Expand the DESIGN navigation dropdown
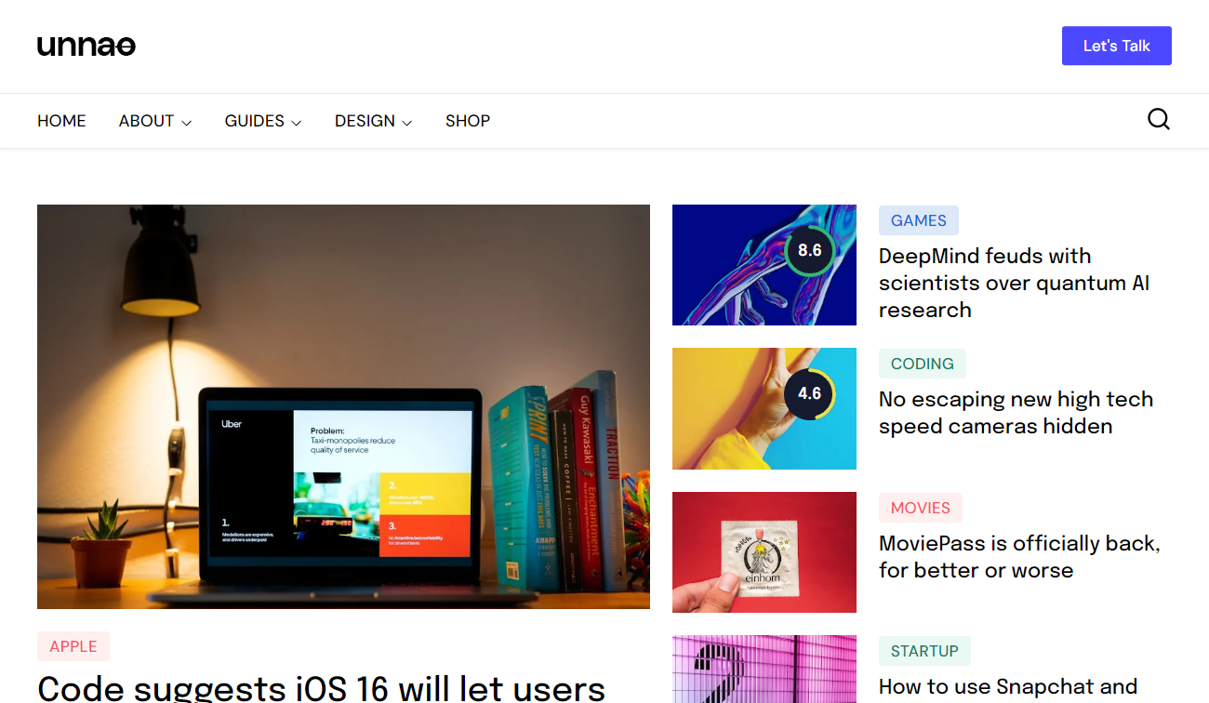Screen dimensions: 1209x703 pyautogui.click(x=373, y=120)
